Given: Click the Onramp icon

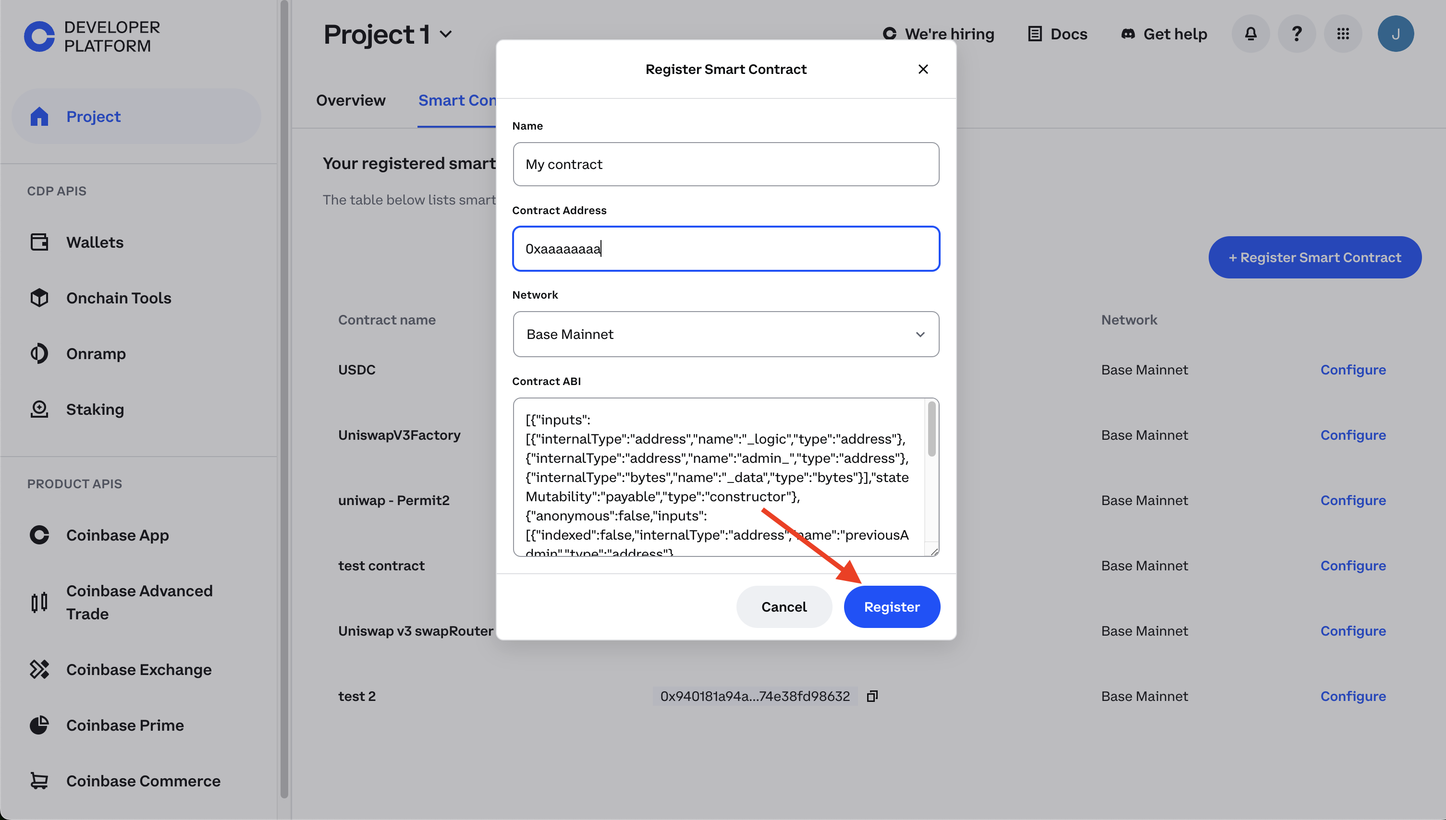Looking at the screenshot, I should 39,354.
